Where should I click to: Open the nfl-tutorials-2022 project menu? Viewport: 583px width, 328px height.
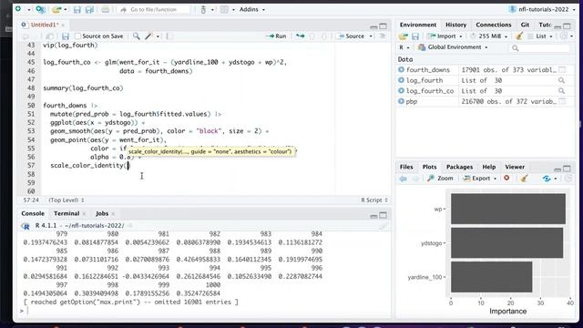point(542,9)
